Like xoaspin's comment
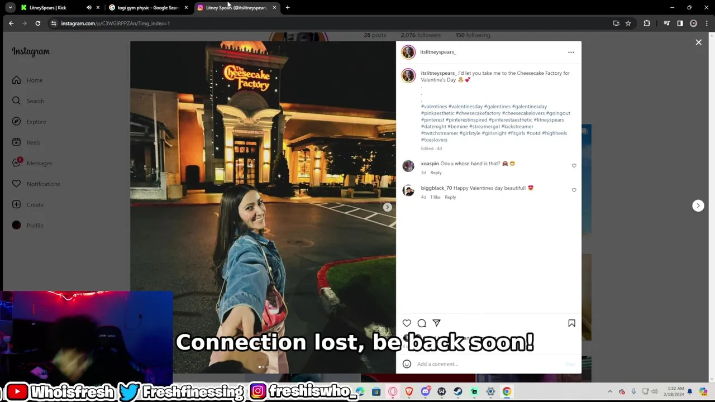Viewport: 715px width, 402px height. click(x=574, y=166)
